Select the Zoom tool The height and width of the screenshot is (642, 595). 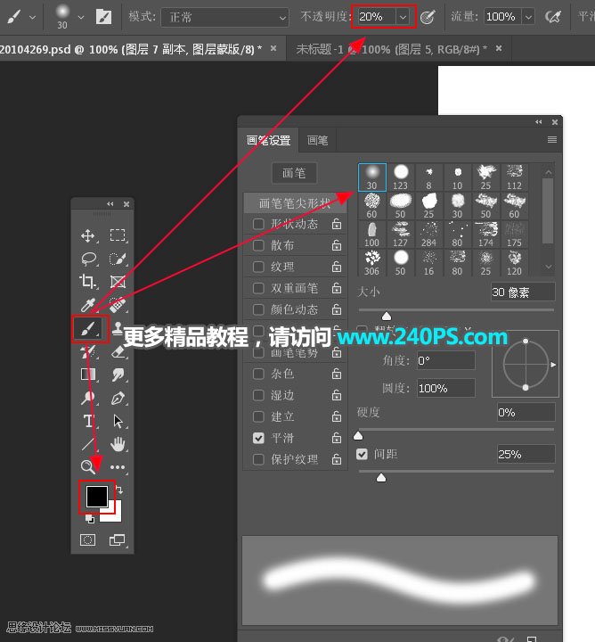click(x=88, y=466)
